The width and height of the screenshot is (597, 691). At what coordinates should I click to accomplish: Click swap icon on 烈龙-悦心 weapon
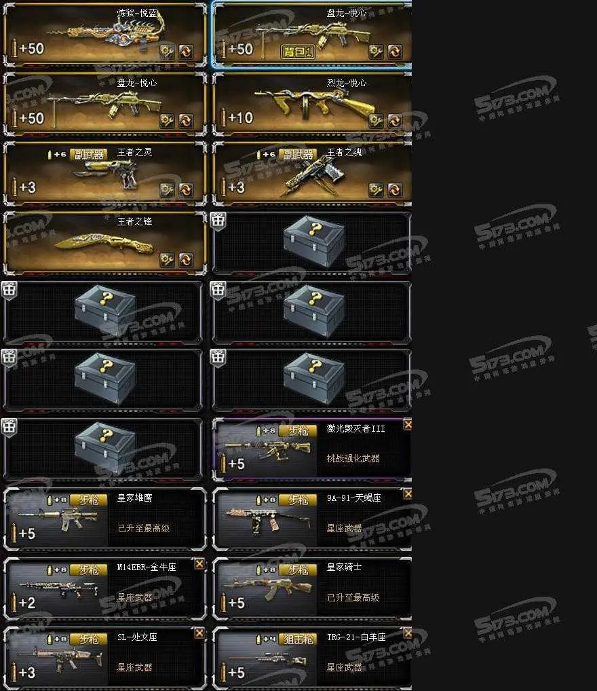pyautogui.click(x=395, y=121)
